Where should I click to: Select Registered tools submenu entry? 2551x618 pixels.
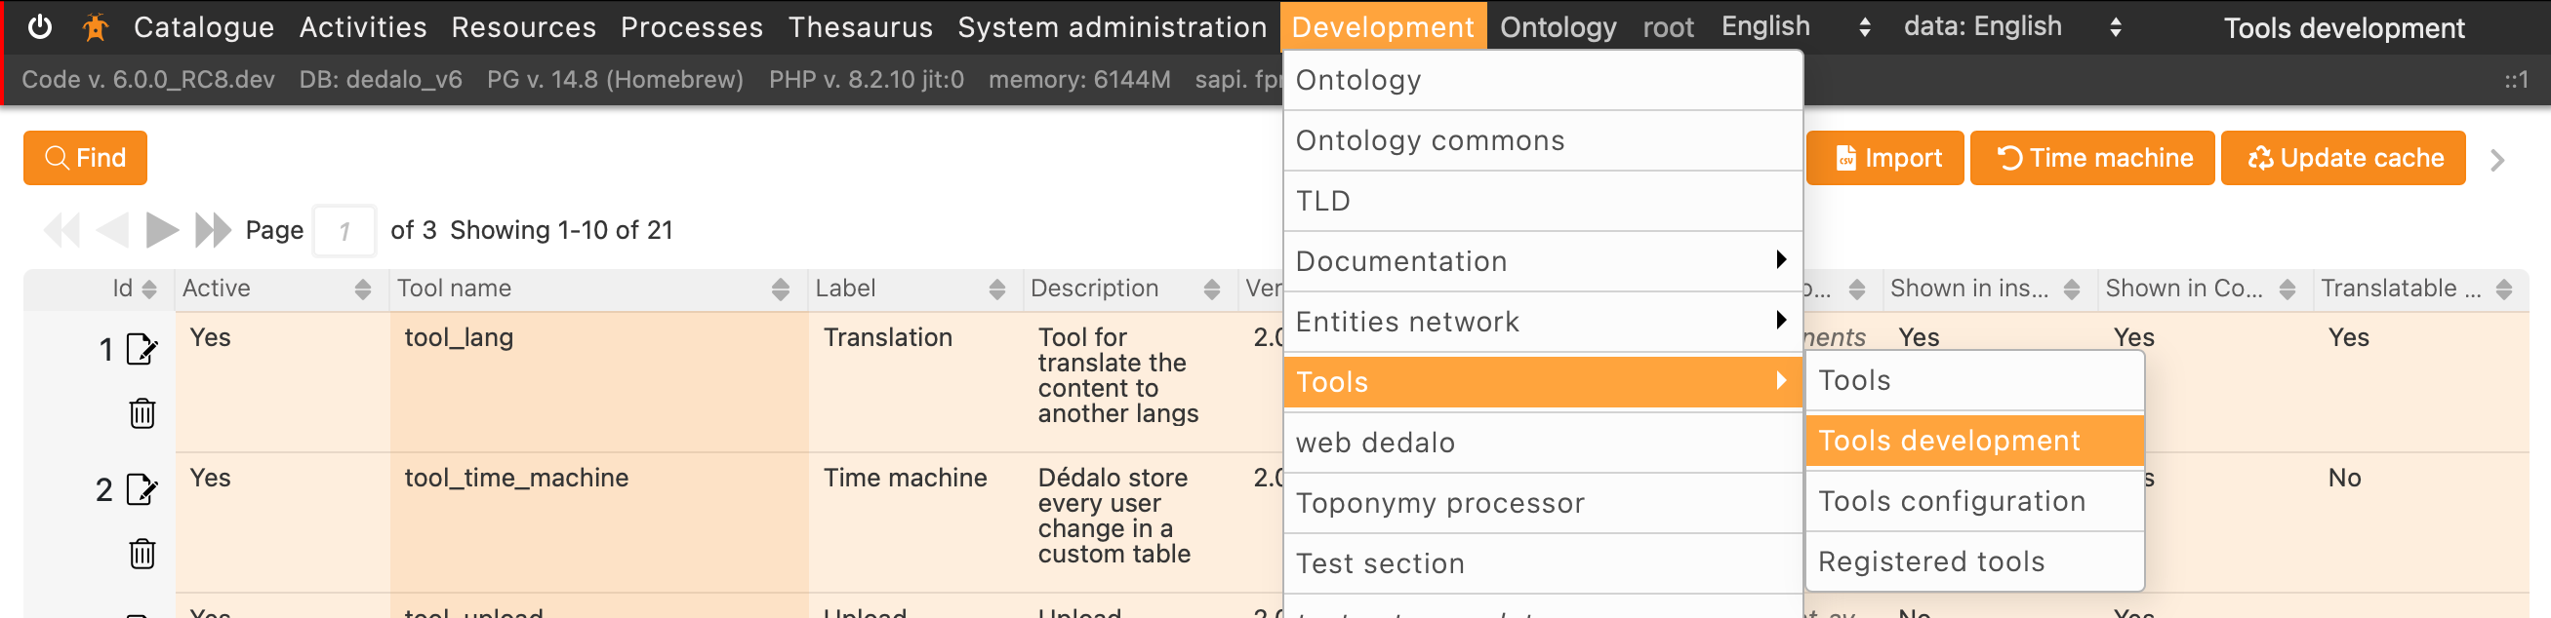[1974, 561]
